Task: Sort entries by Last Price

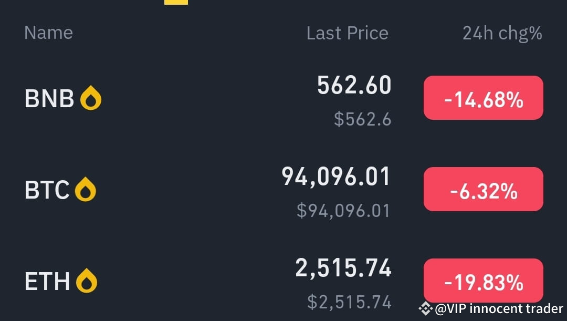Action: click(x=348, y=33)
